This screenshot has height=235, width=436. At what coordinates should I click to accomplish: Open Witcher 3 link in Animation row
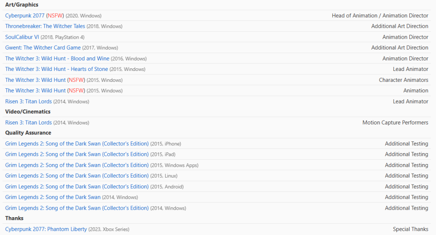[35, 91]
